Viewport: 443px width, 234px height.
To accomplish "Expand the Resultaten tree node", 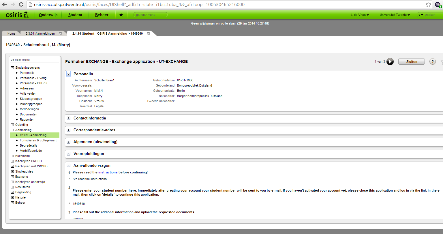I will pos(12,187).
